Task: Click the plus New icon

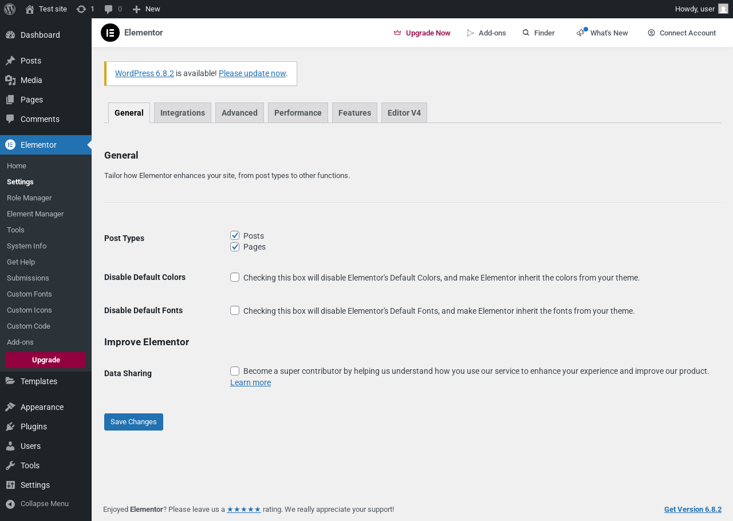Action: click(x=136, y=9)
